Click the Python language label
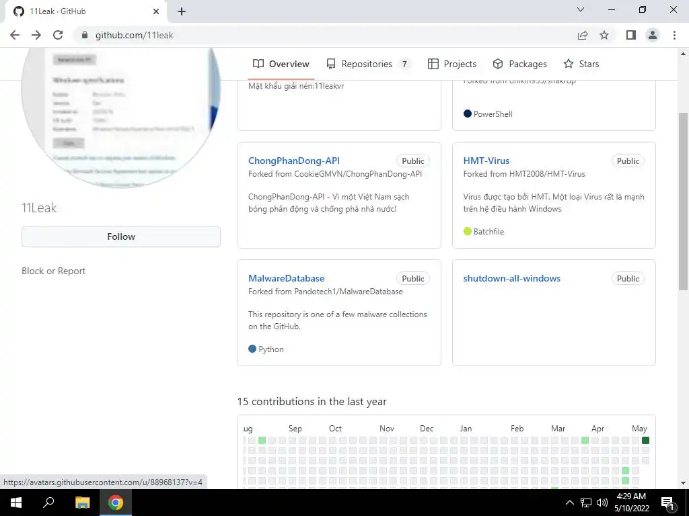This screenshot has width=689, height=516. [271, 349]
